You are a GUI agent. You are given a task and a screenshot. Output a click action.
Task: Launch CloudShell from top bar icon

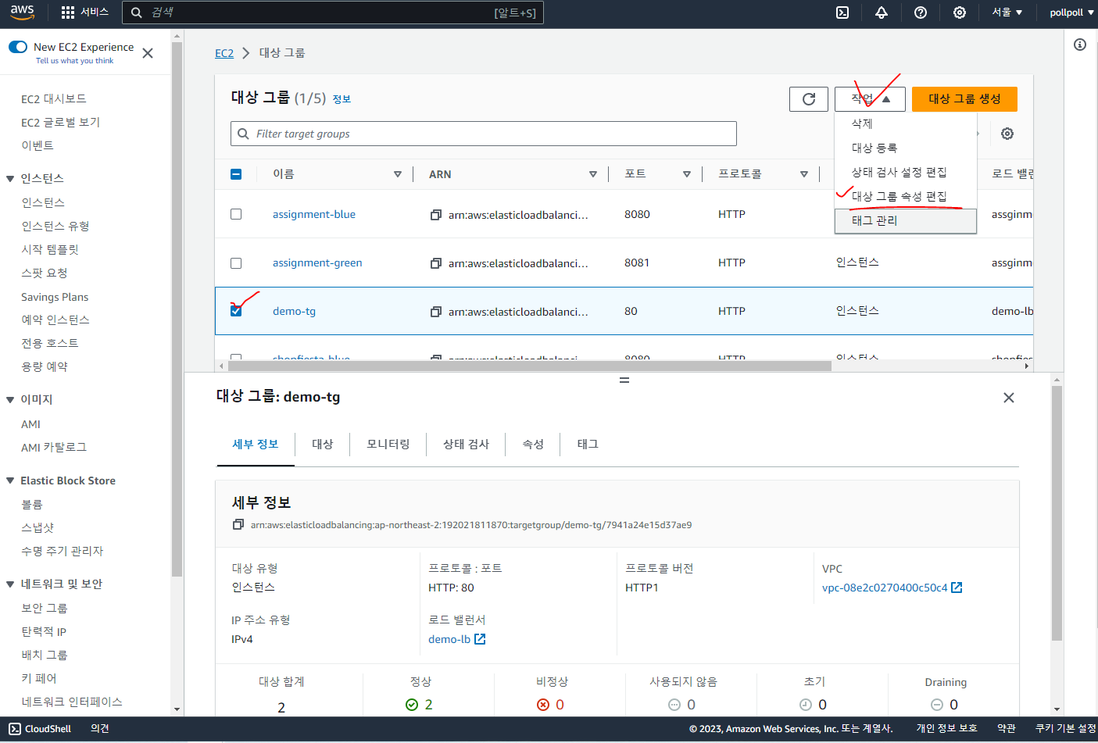coord(842,13)
